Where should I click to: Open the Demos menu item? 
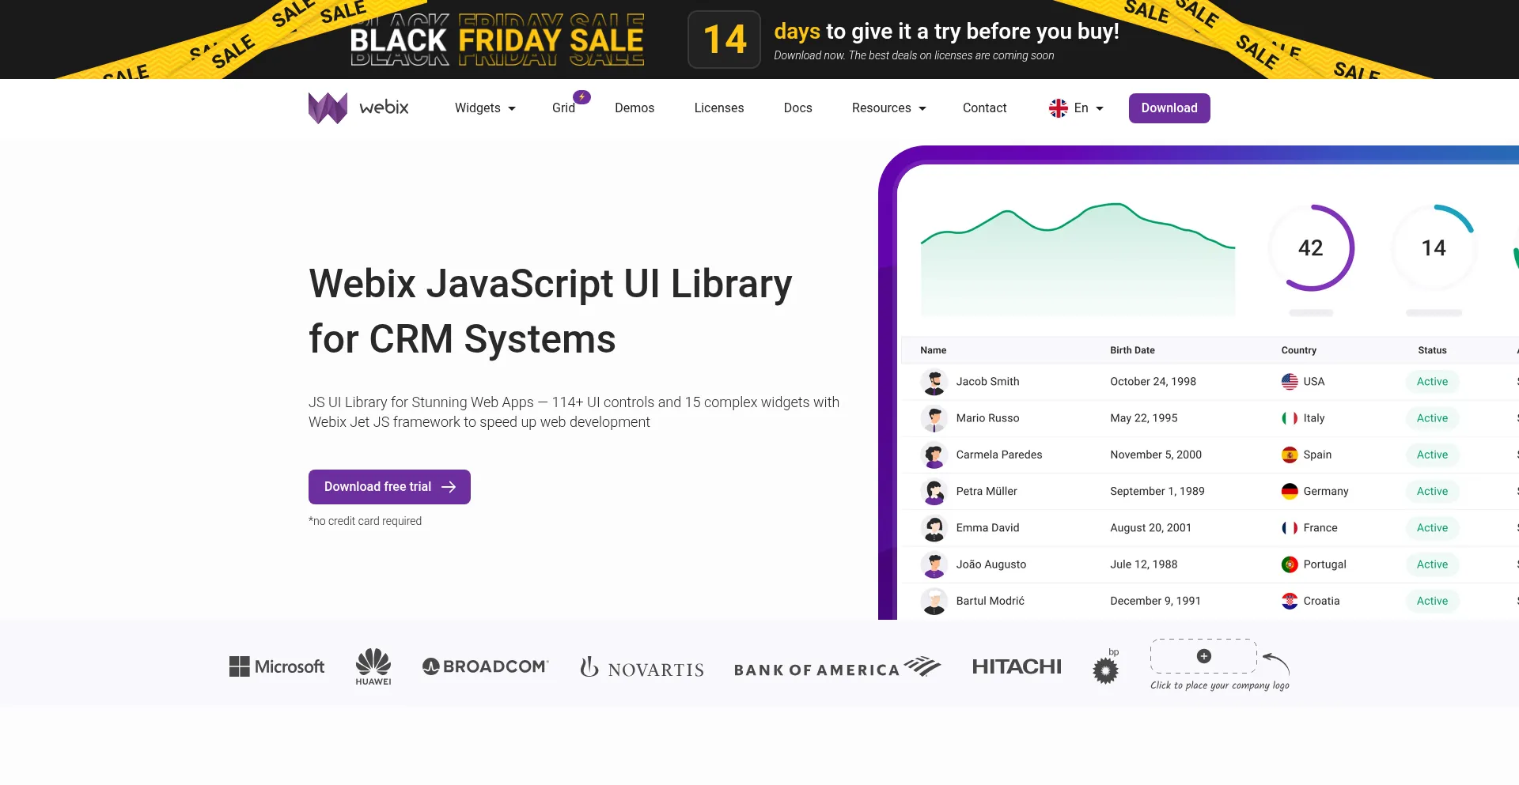click(x=634, y=108)
